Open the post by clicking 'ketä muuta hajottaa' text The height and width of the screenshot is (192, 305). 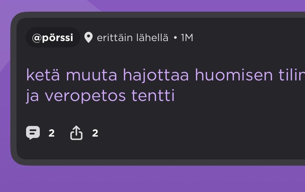(107, 75)
